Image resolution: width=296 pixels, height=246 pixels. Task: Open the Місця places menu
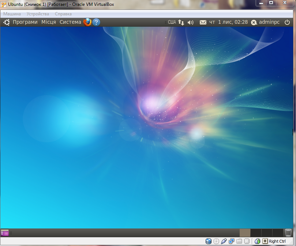pyautogui.click(x=49, y=22)
